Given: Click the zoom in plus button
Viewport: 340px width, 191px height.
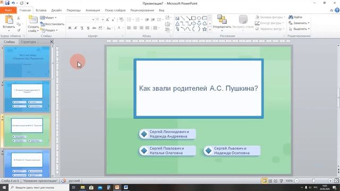Looking at the screenshot, I should pyautogui.click(x=330, y=180).
